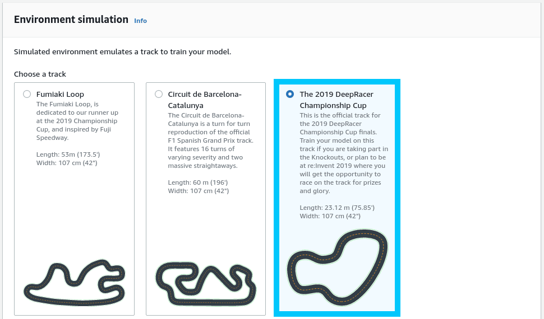Screen dimensions: 544x319
Task: Click the Championship Cup track map image
Action: (x=337, y=267)
